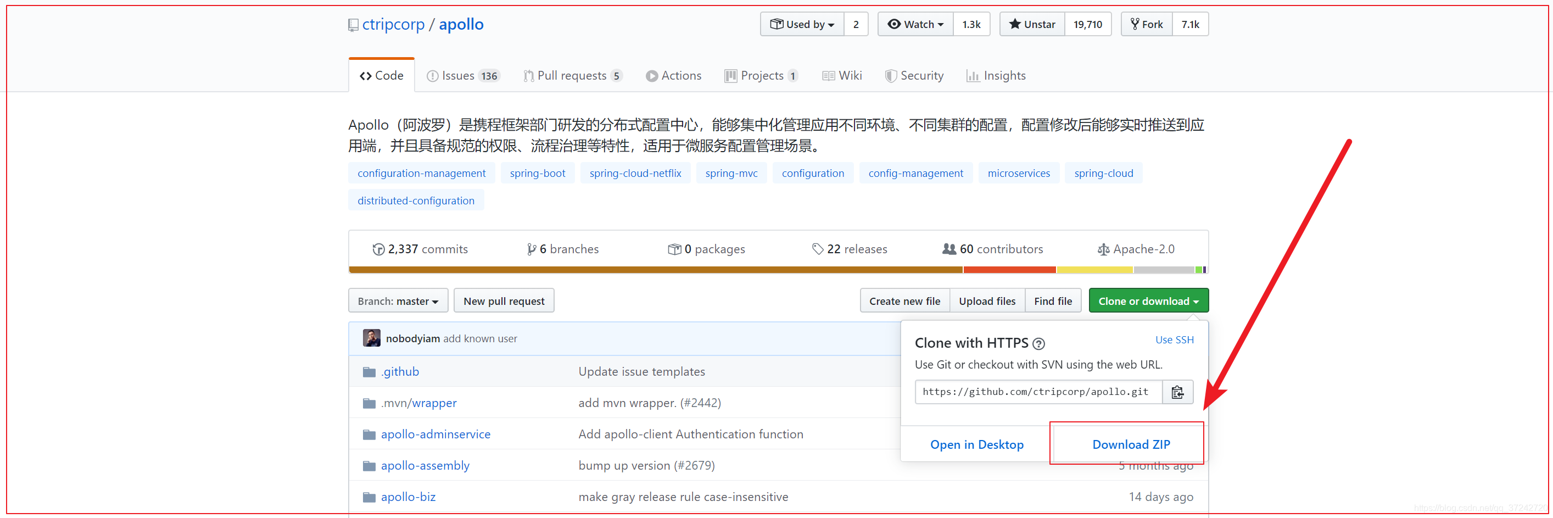Click the watchers count 1.3k
1553x518 pixels.
(x=971, y=24)
